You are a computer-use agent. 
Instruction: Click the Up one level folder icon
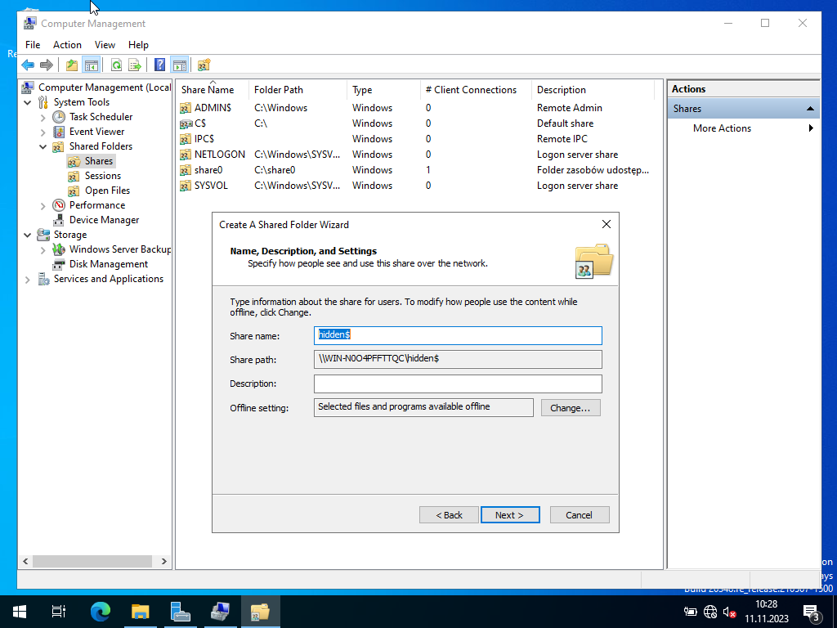[x=72, y=65]
